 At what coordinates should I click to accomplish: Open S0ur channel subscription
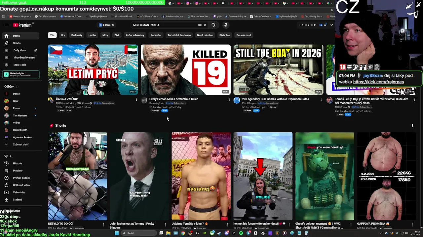(20, 101)
